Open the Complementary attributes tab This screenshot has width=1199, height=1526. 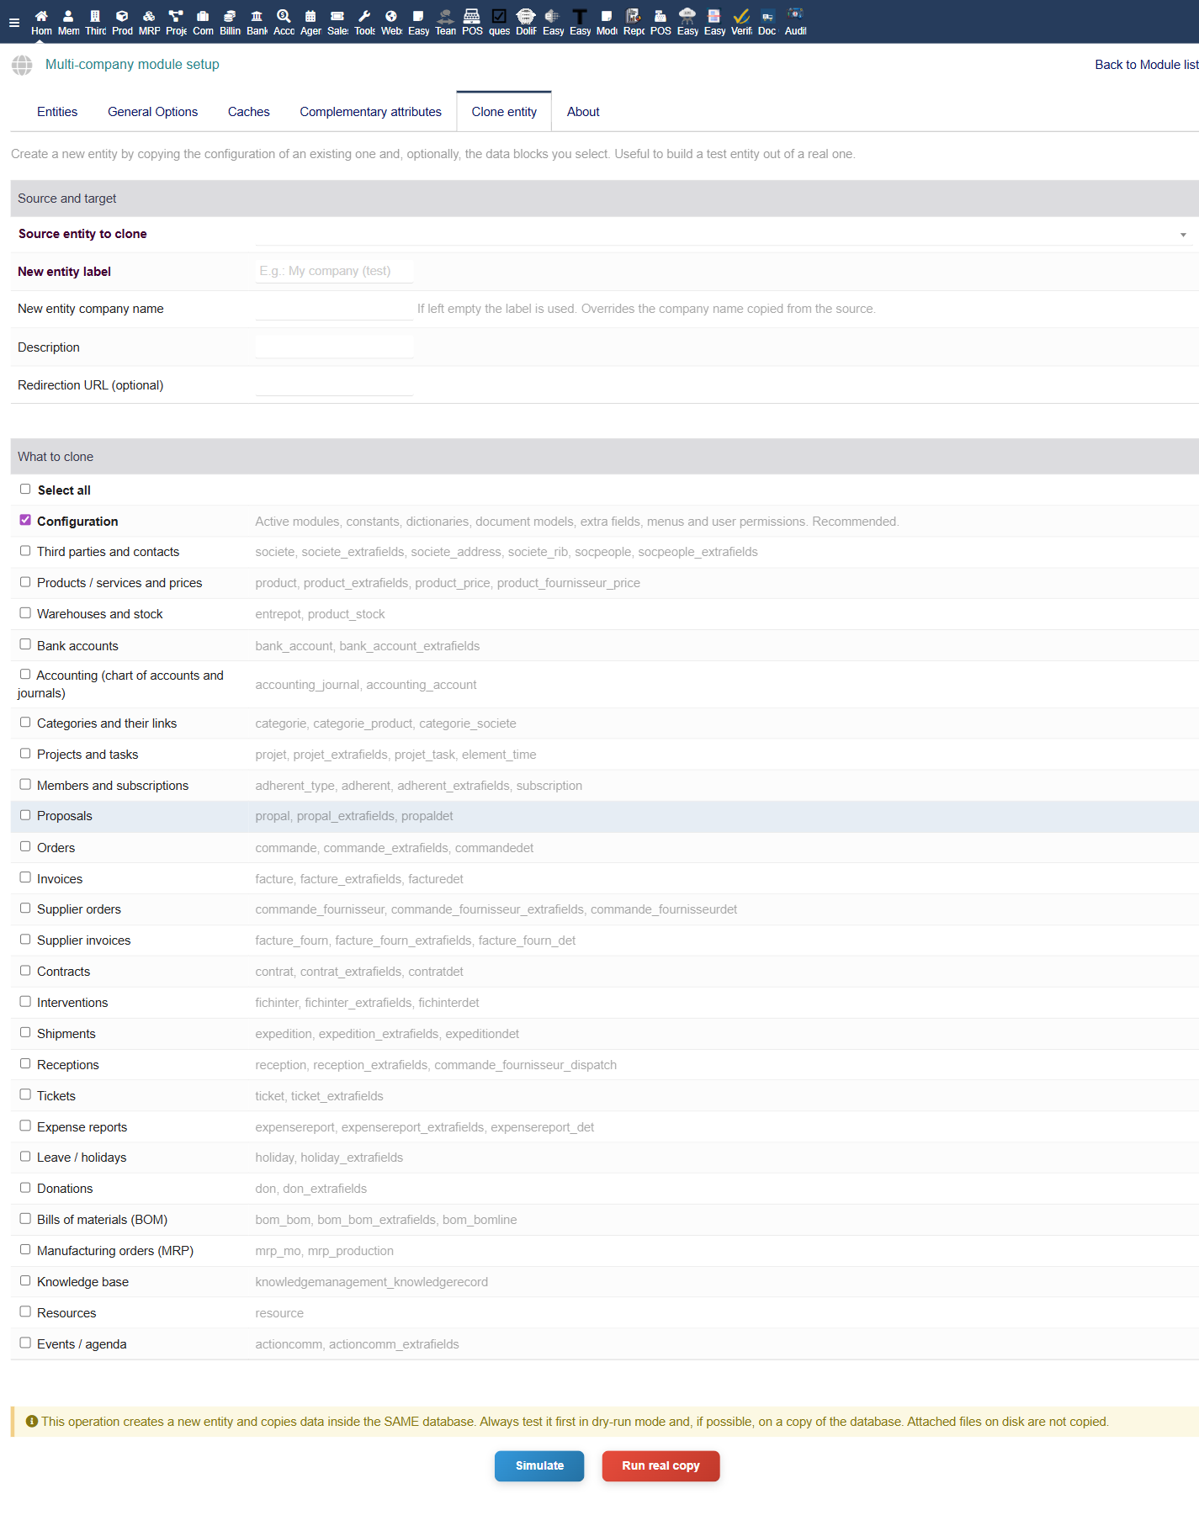370,112
